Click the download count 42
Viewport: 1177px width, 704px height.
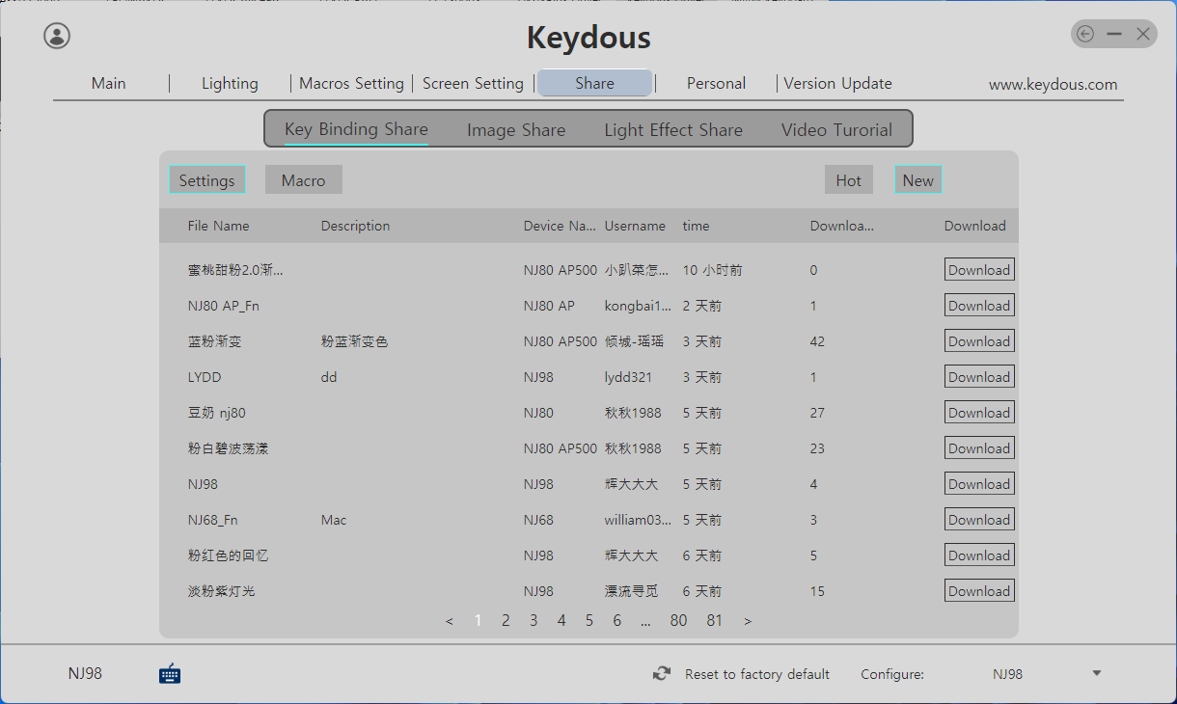[x=817, y=341]
